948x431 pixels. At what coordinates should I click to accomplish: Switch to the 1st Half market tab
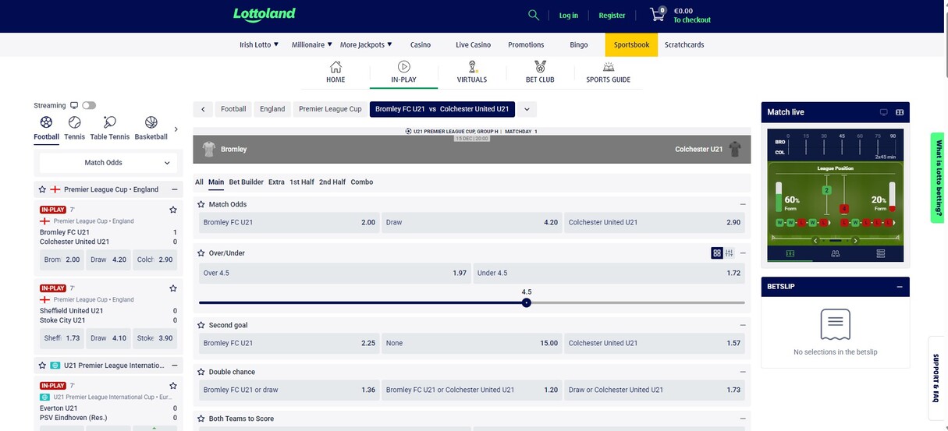[302, 182]
